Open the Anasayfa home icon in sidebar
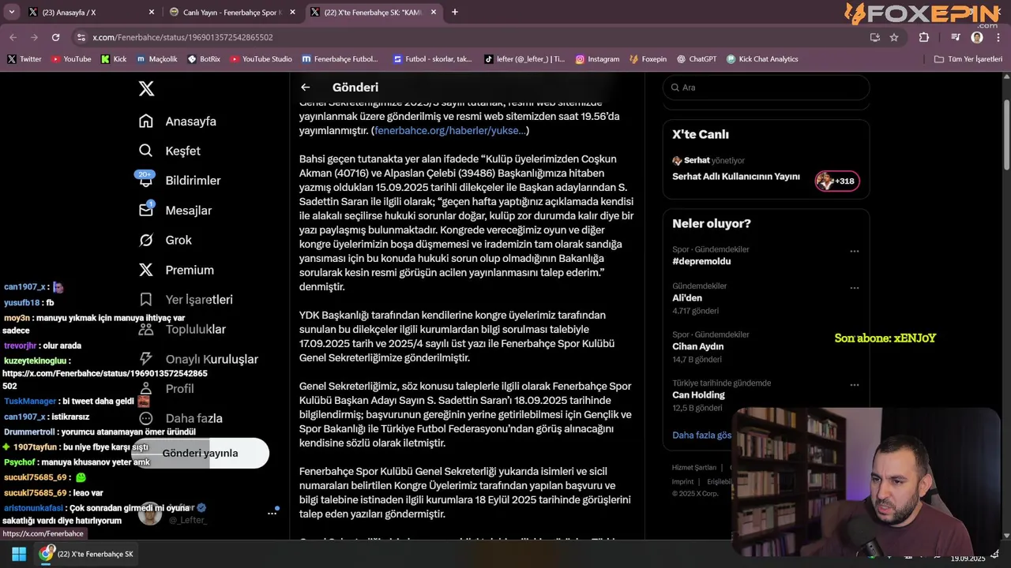The width and height of the screenshot is (1011, 568). 145,121
